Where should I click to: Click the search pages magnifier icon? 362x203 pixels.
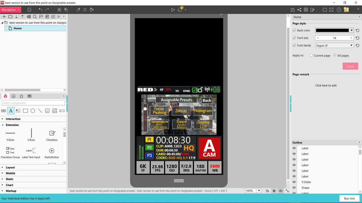pyautogui.click(x=35, y=17)
